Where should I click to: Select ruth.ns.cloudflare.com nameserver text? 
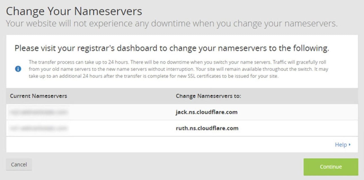207,128
